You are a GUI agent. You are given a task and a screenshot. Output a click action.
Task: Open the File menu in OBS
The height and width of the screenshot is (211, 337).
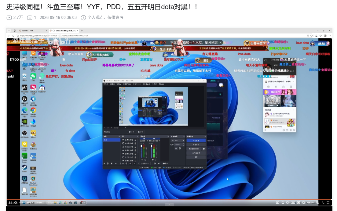pyautogui.click(x=106, y=84)
